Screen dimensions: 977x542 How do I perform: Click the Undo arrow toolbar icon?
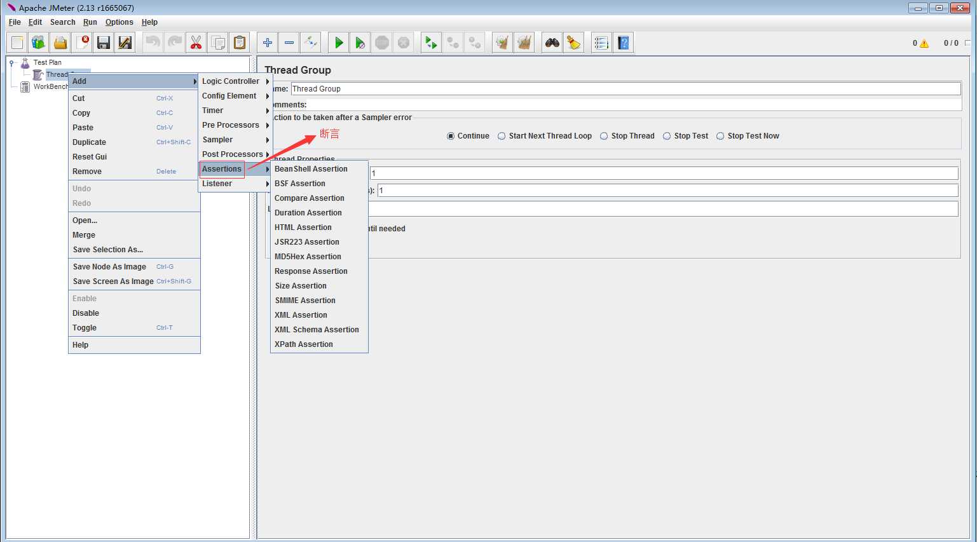point(153,43)
